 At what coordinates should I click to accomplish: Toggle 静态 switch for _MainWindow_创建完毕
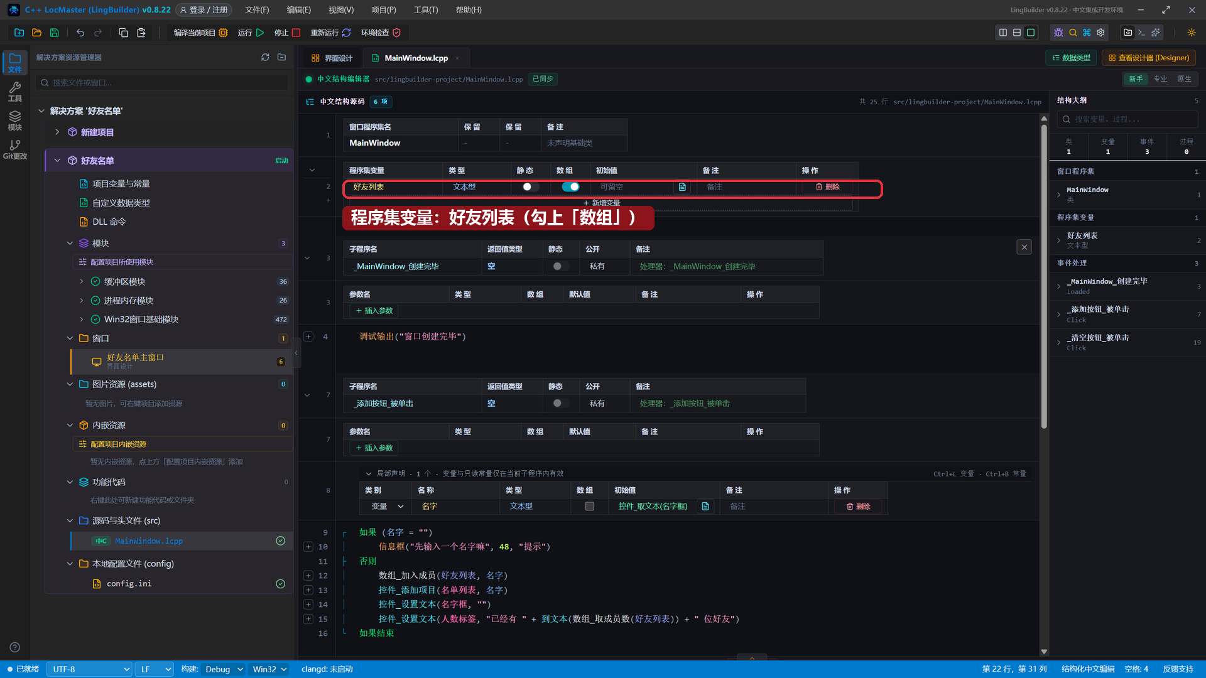(x=560, y=266)
